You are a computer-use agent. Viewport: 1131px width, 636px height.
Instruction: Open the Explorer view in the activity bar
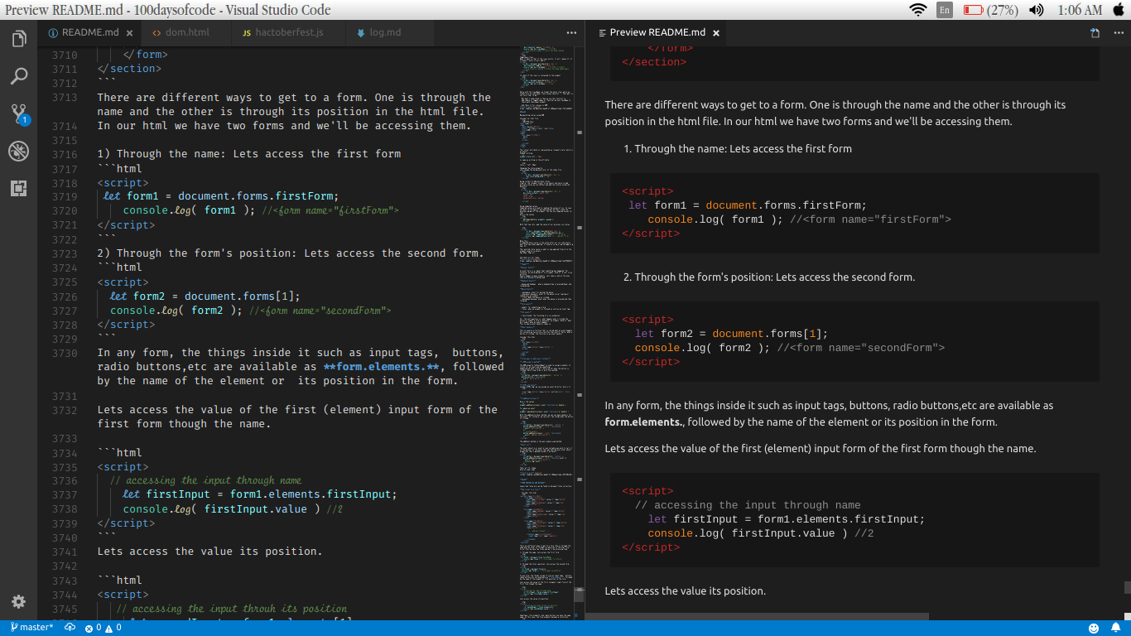18,38
